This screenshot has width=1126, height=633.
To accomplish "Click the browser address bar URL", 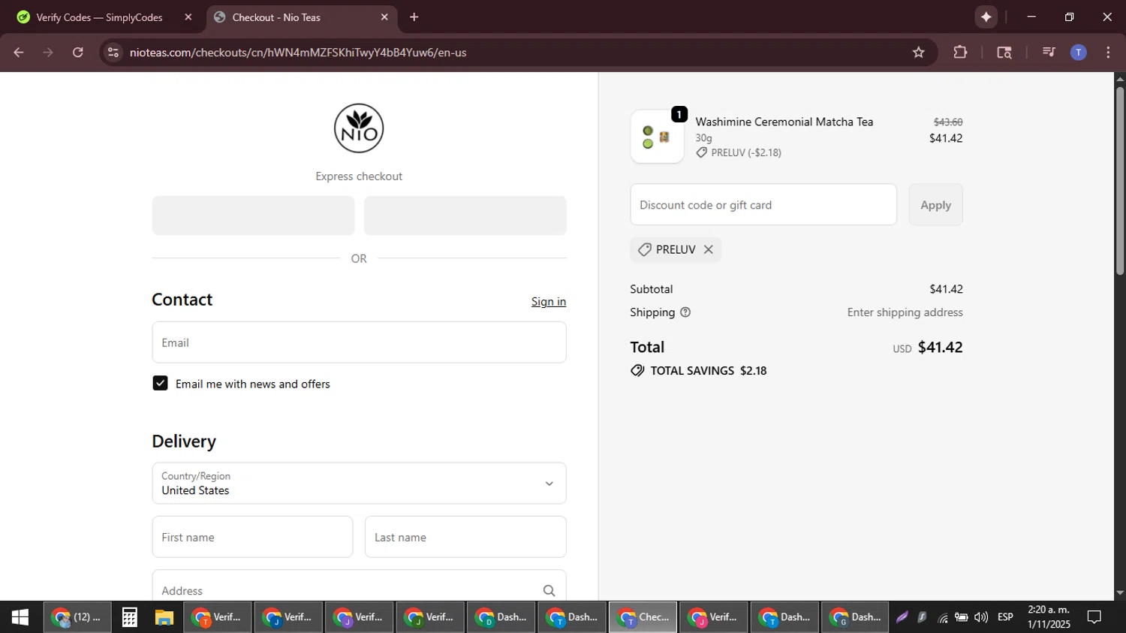I will click(298, 53).
